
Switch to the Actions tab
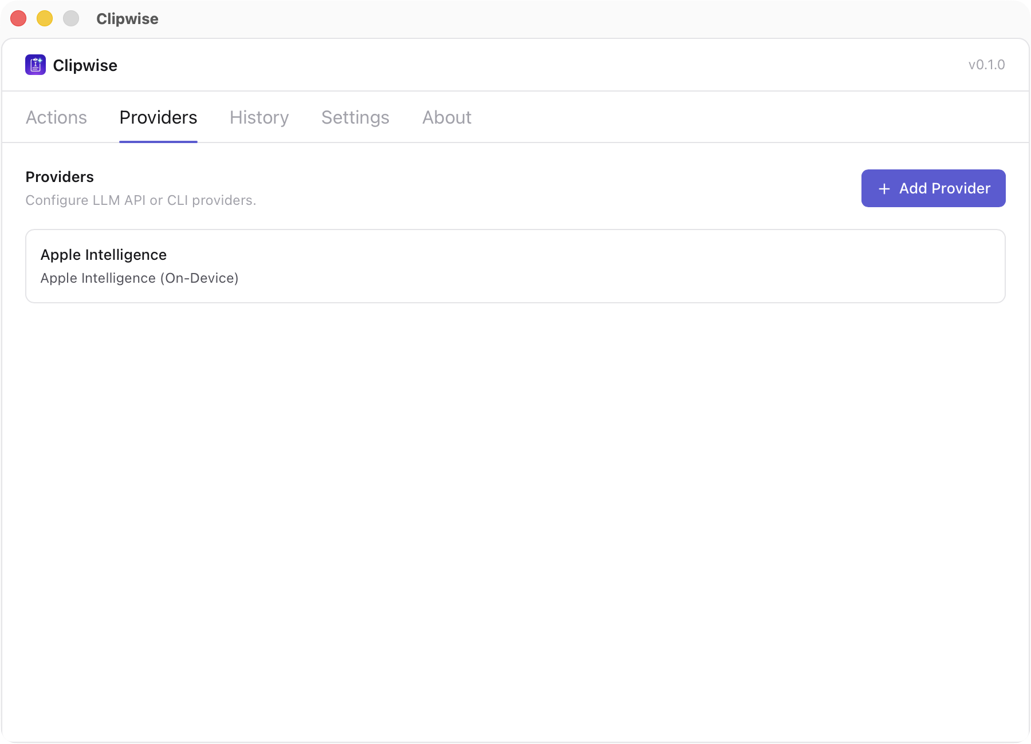pos(56,117)
